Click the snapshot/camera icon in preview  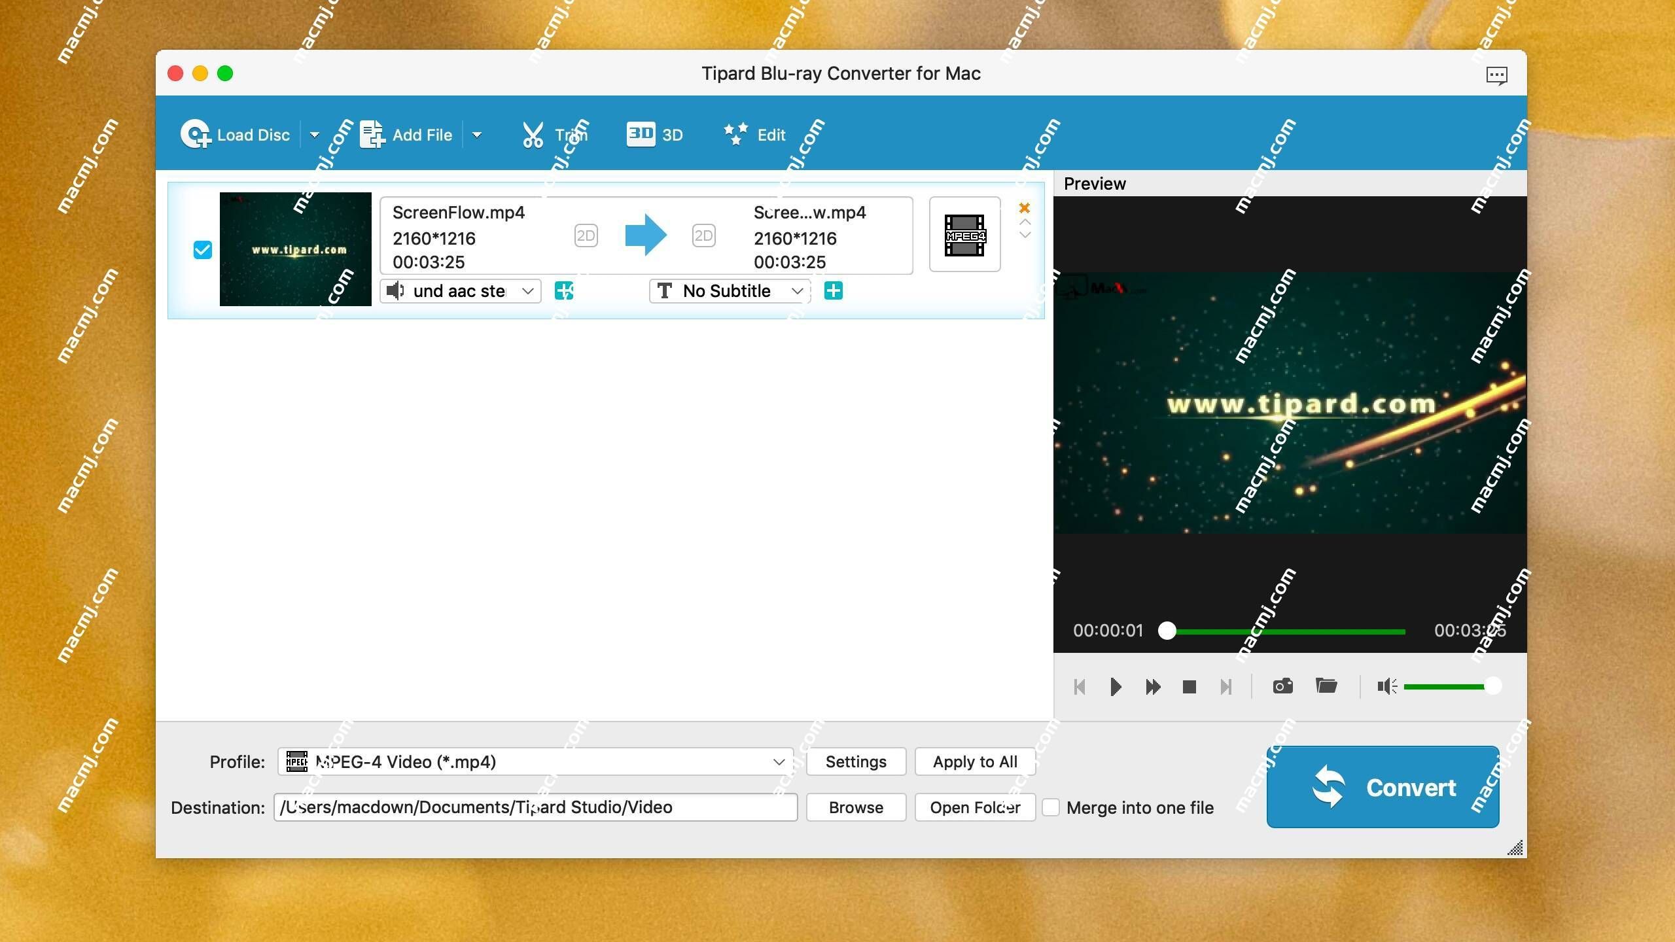click(1282, 686)
